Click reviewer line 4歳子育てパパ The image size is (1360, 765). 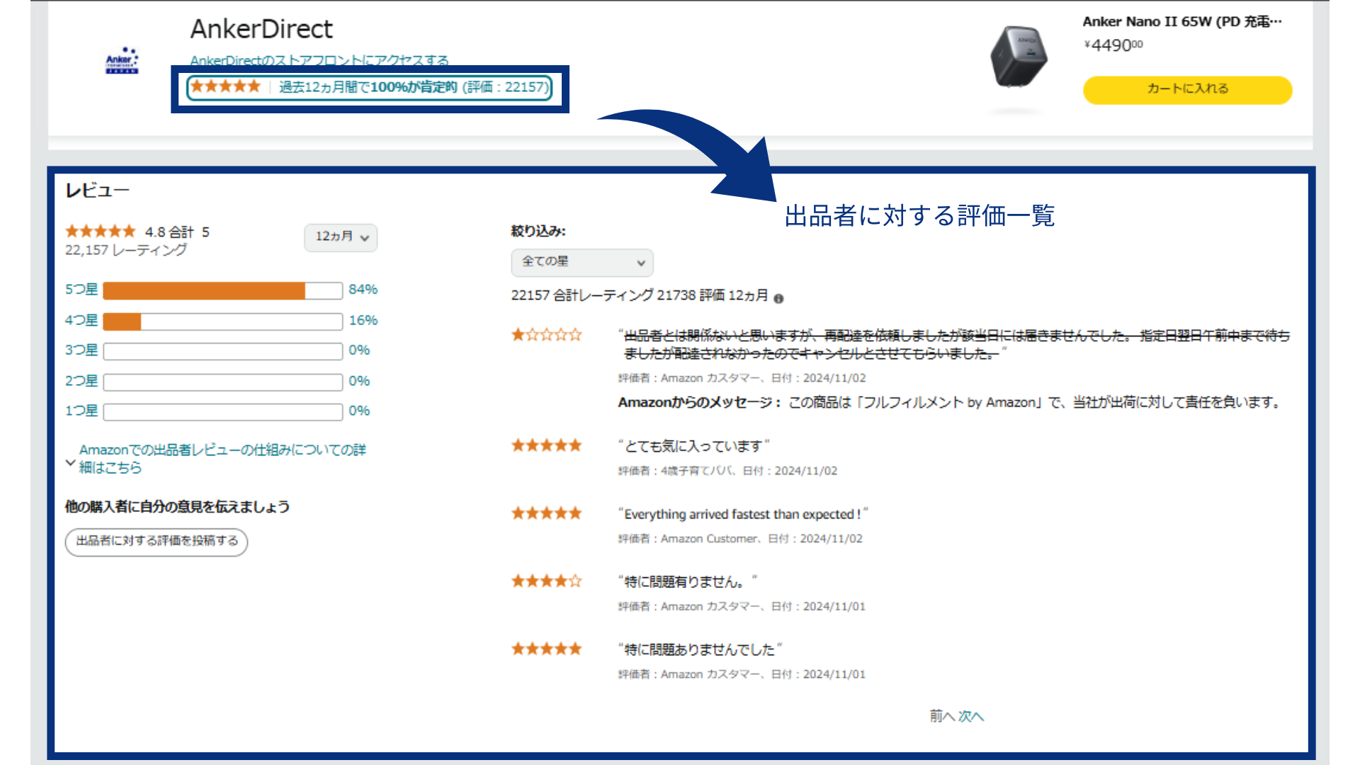tap(727, 471)
